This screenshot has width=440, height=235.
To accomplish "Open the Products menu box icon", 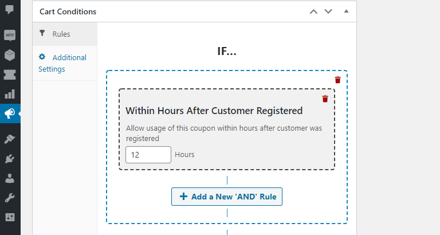I will point(10,55).
